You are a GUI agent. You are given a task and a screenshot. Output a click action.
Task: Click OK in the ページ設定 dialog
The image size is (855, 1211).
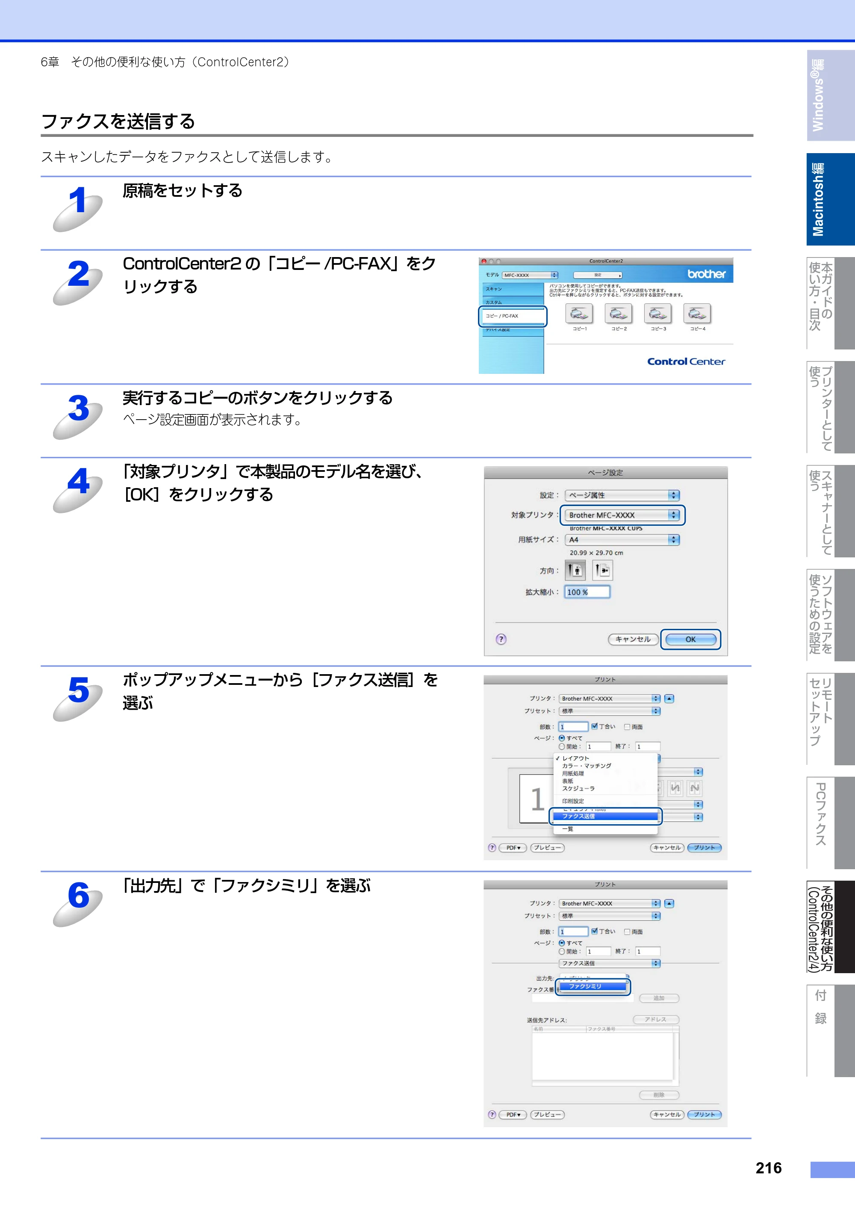690,639
